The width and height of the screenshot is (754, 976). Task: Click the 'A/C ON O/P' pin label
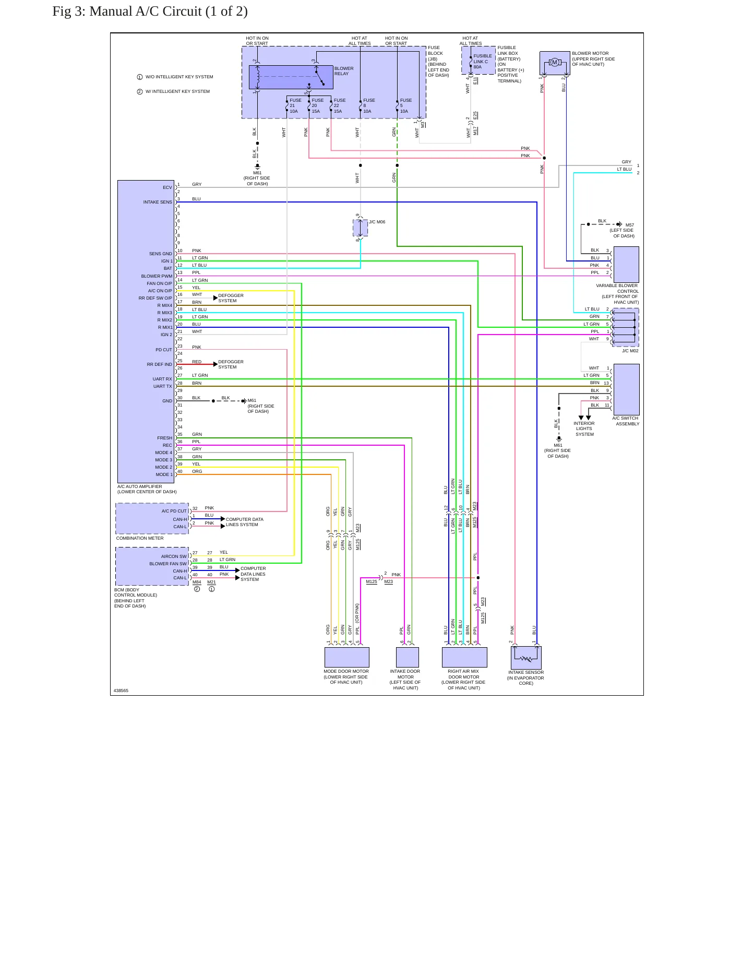(160, 291)
